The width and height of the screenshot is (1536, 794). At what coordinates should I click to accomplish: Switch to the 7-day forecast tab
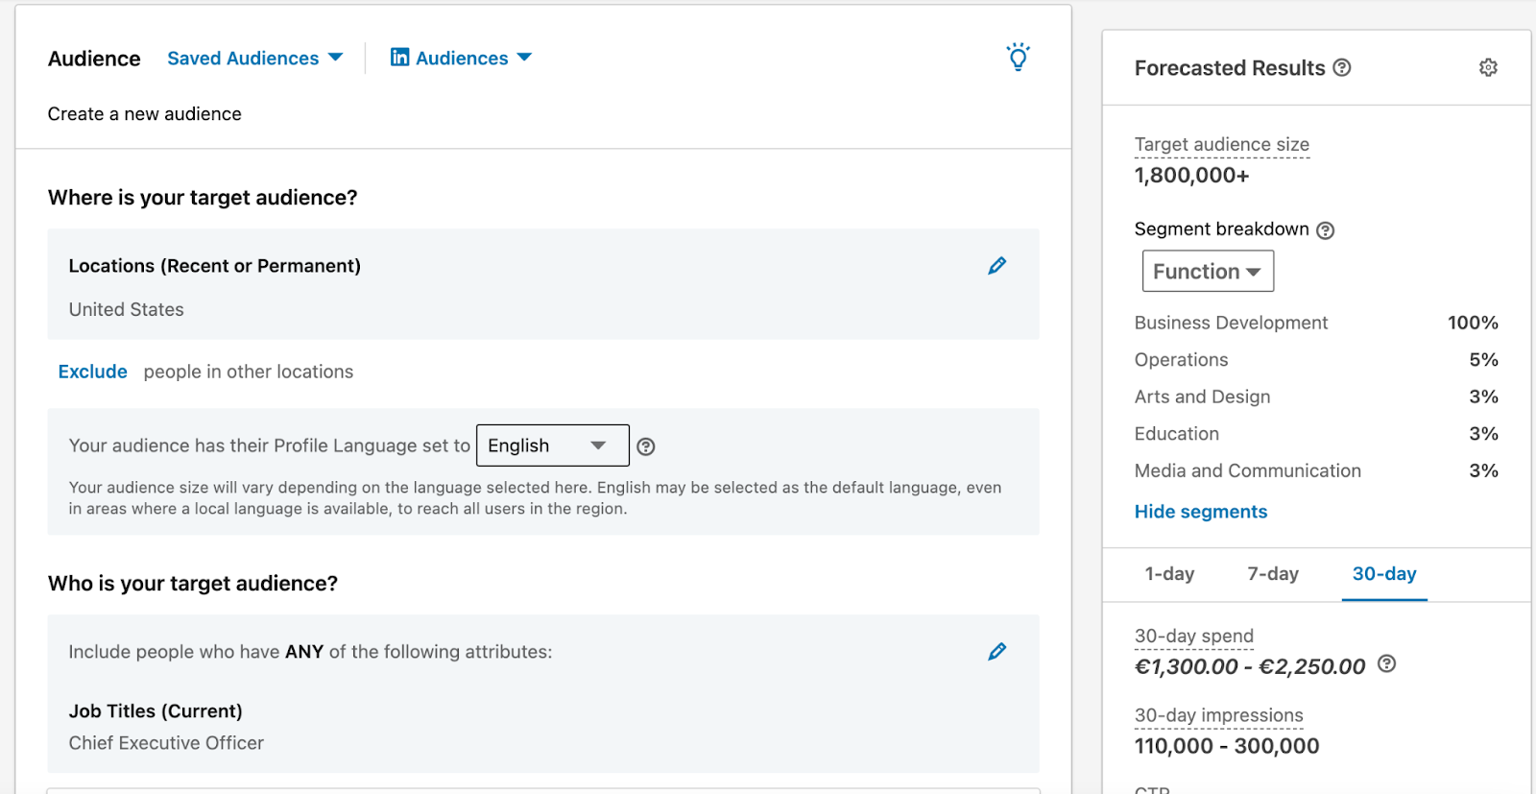(x=1272, y=574)
